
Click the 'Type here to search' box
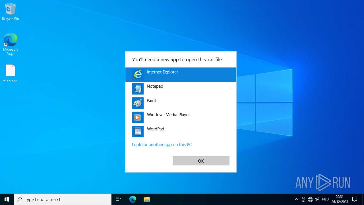pyautogui.click(x=63, y=199)
